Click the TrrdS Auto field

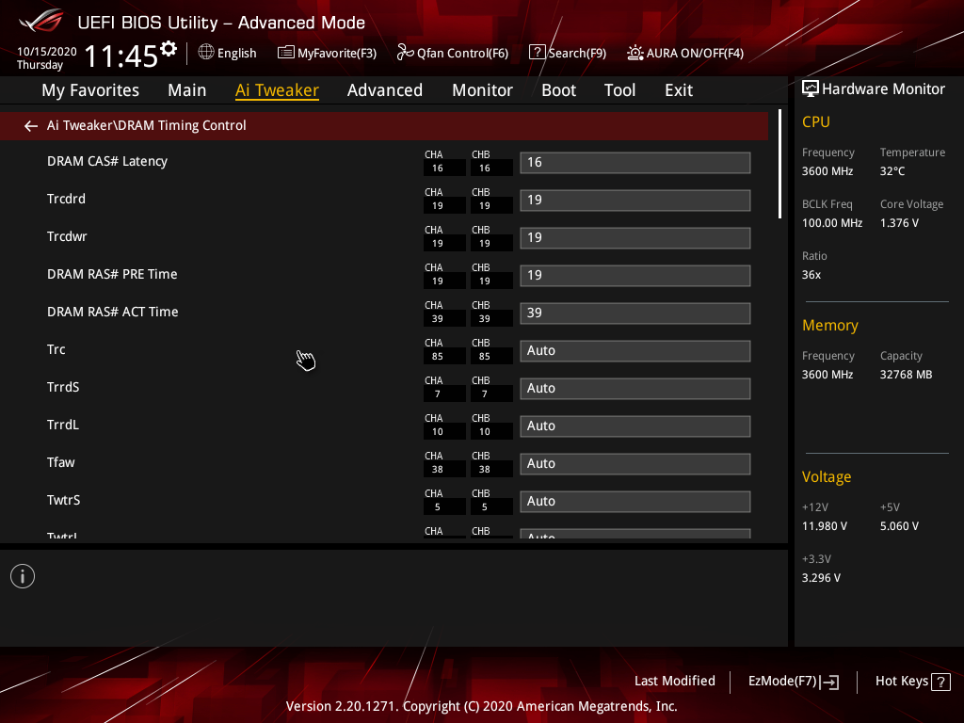point(635,389)
